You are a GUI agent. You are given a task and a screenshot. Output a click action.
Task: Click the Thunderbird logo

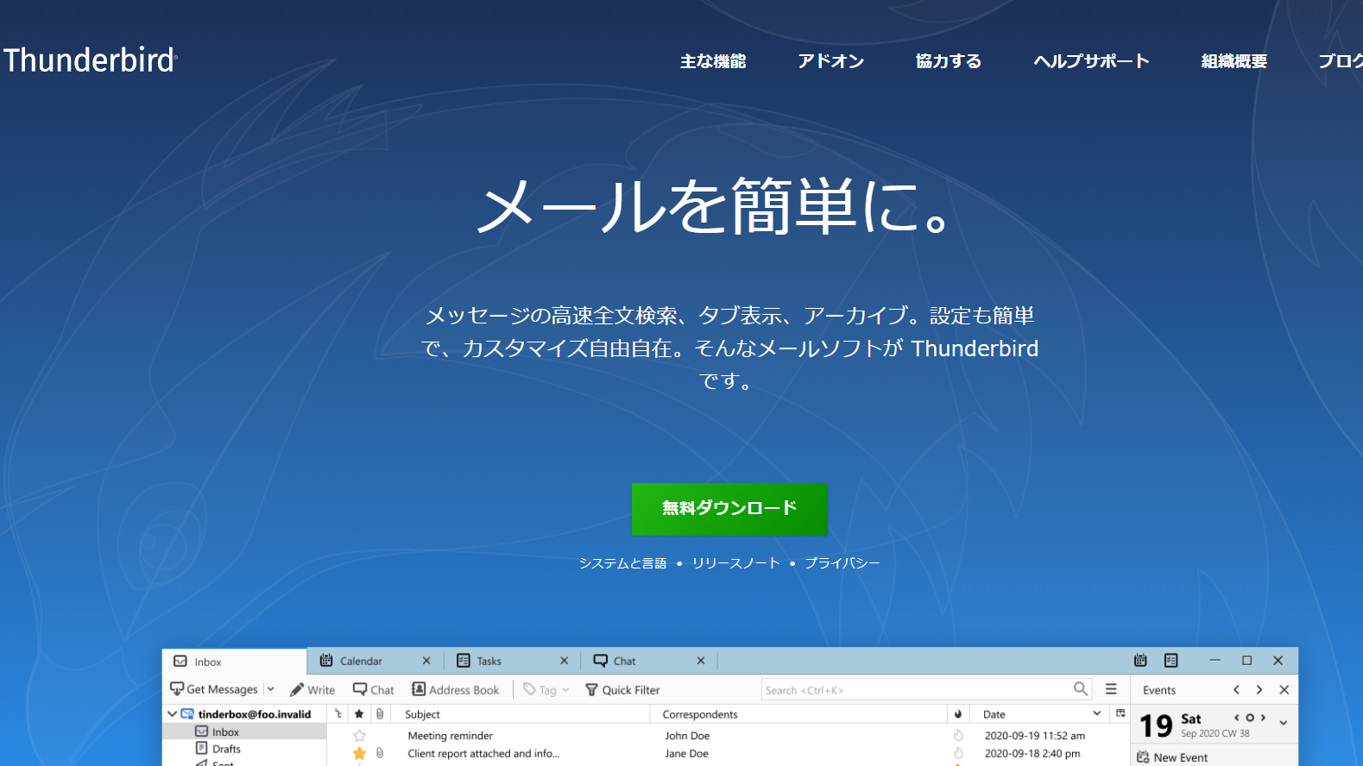pos(90,60)
